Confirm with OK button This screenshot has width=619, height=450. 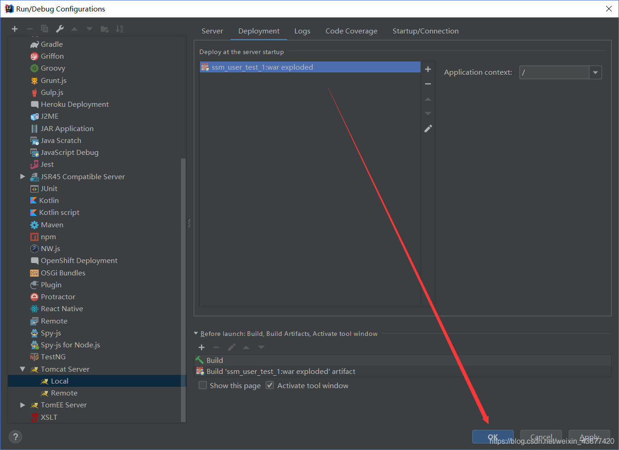point(493,437)
